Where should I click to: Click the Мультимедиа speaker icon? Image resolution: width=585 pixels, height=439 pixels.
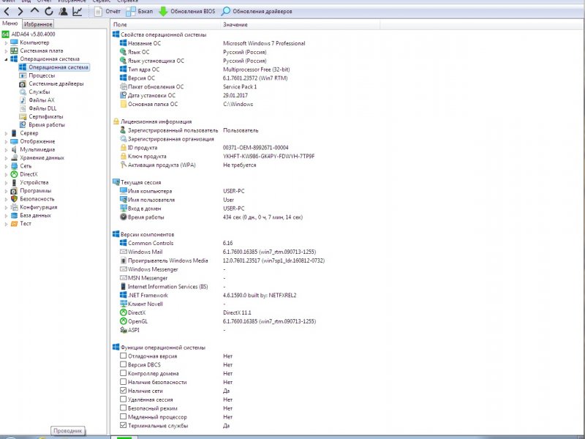tap(14, 150)
